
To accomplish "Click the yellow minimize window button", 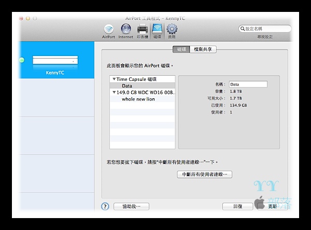I will pos(28,19).
